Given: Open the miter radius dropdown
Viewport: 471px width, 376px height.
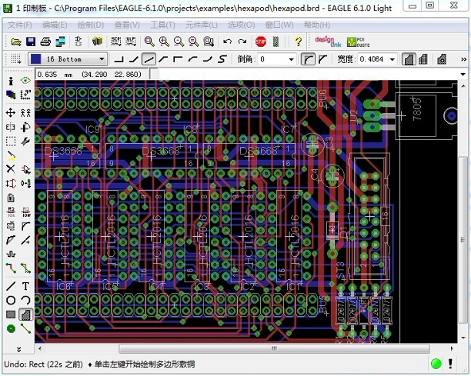Looking at the screenshot, I should 291,59.
